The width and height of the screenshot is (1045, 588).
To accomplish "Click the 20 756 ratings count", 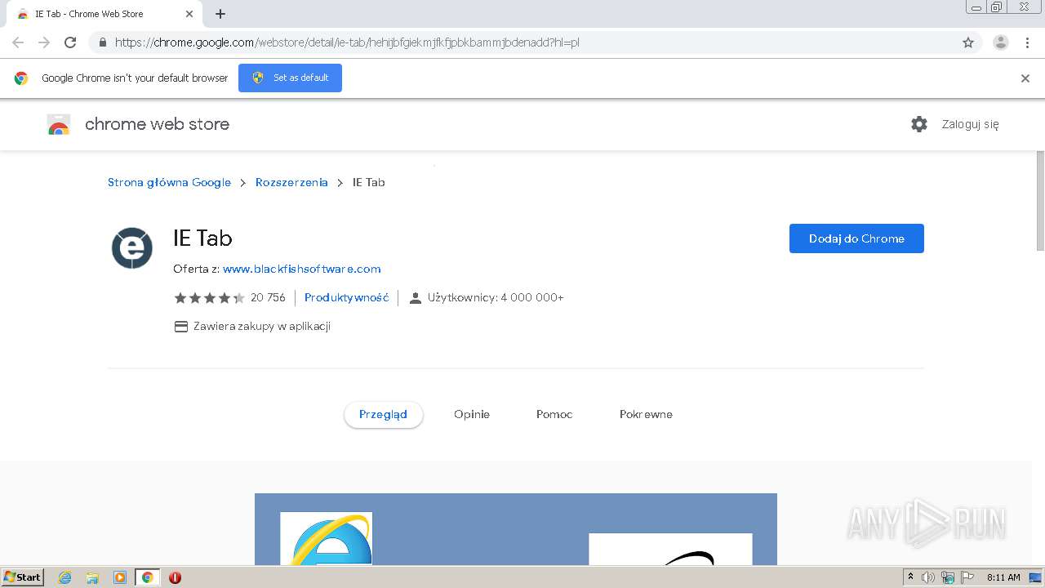I will point(268,298).
